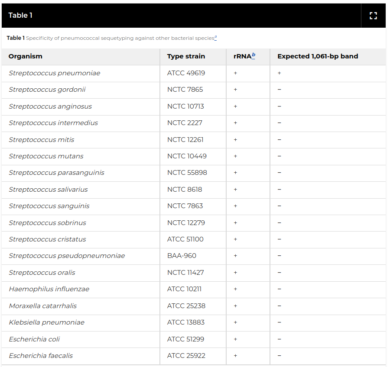Select the Streptococcus pneumoniae organism cell
The image size is (390, 367).
[55, 73]
